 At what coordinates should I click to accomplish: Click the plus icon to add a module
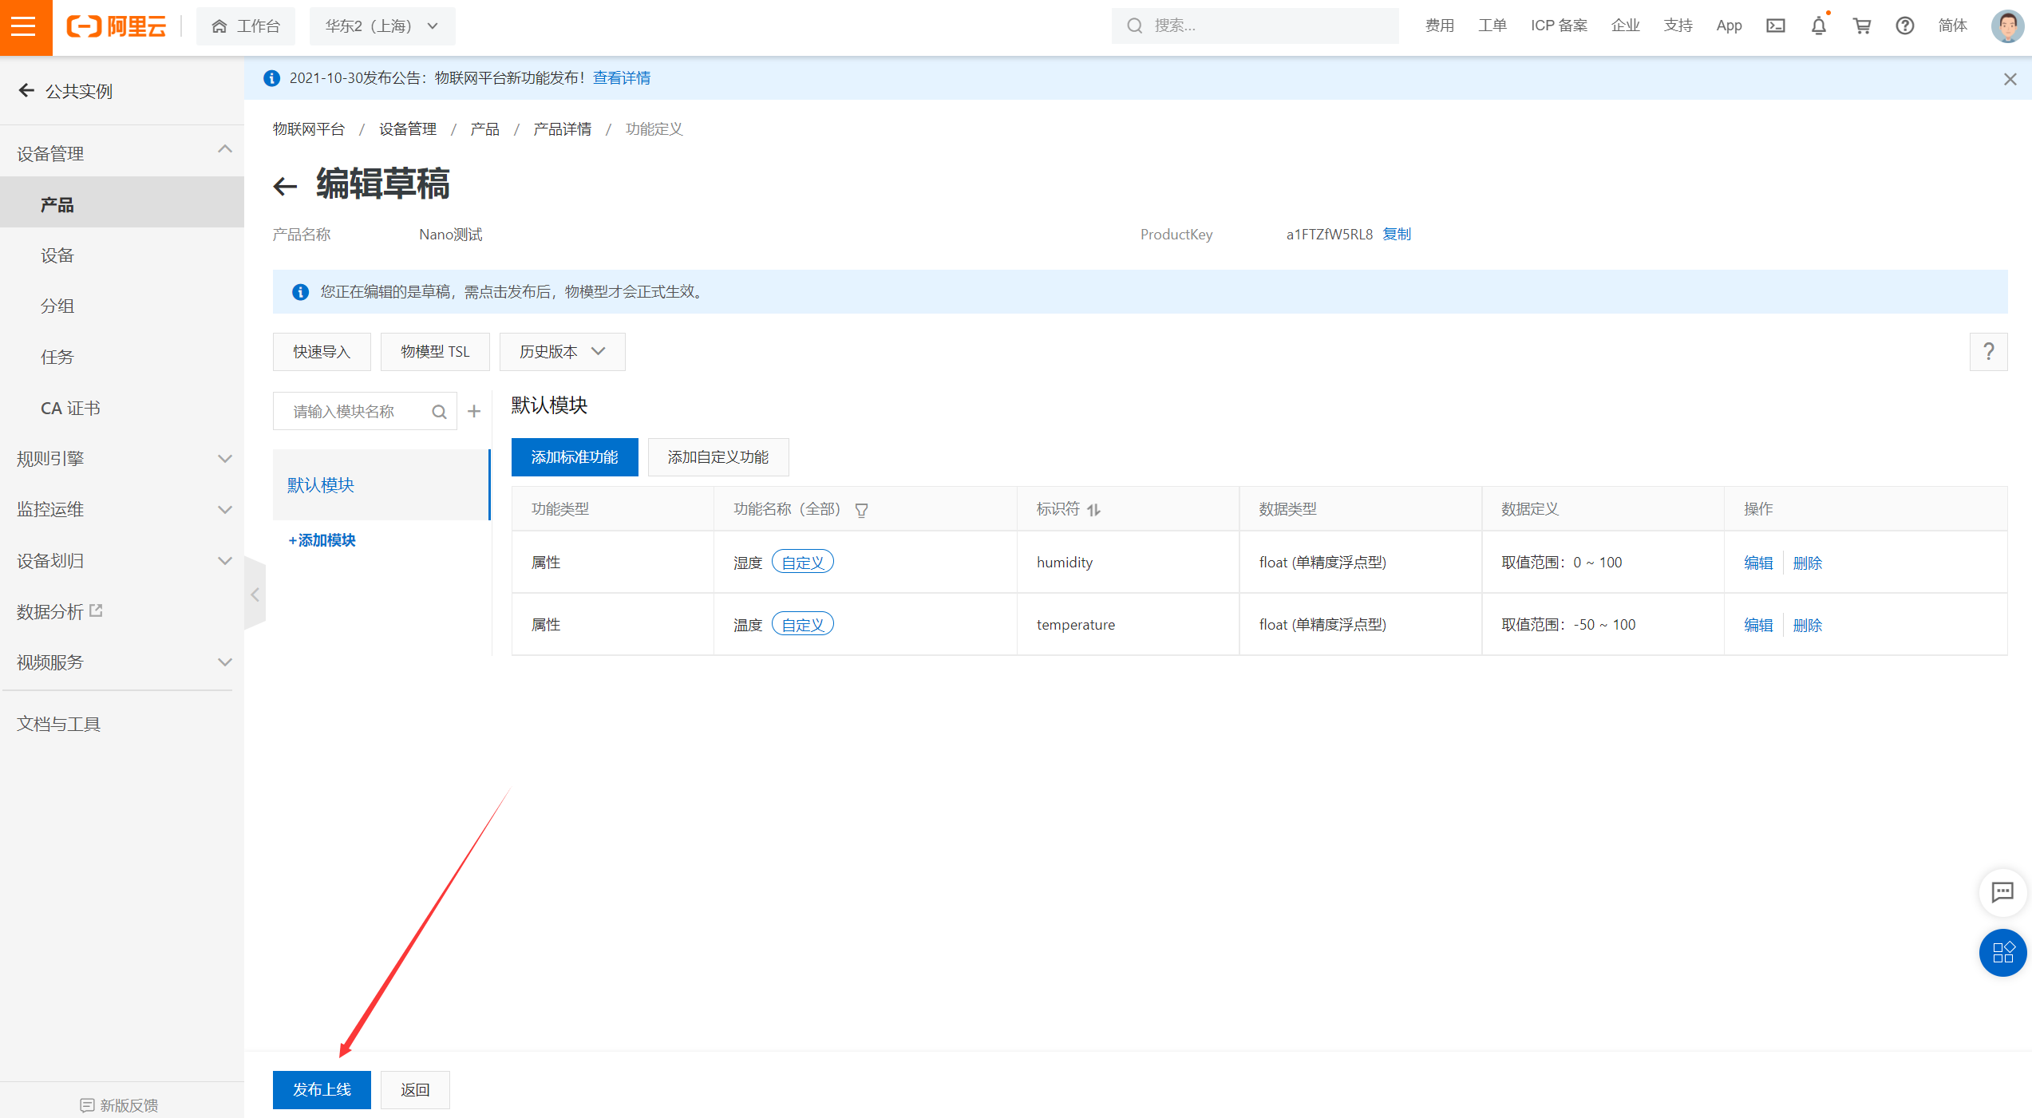pyautogui.click(x=474, y=410)
